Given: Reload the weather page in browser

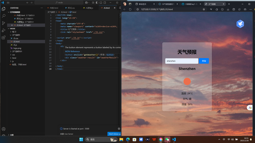Looking at the screenshot, I should [x=130, y=10].
